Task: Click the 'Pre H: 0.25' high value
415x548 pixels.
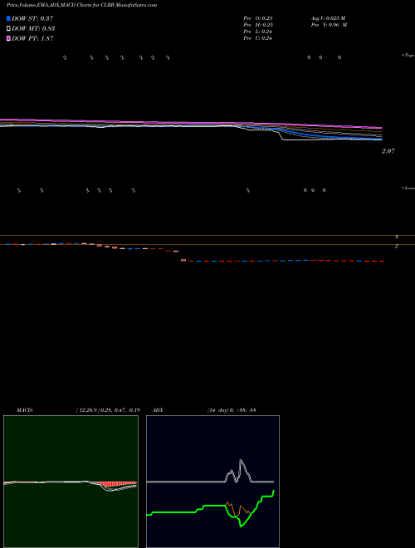Action: click(258, 25)
